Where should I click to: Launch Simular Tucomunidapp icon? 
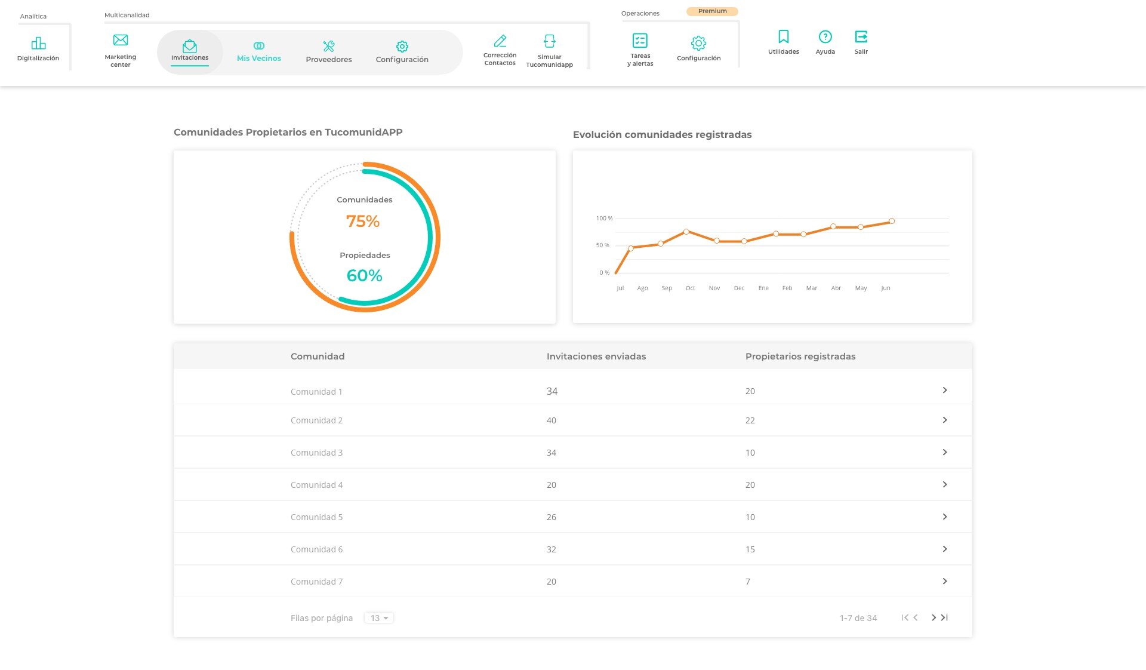(550, 41)
